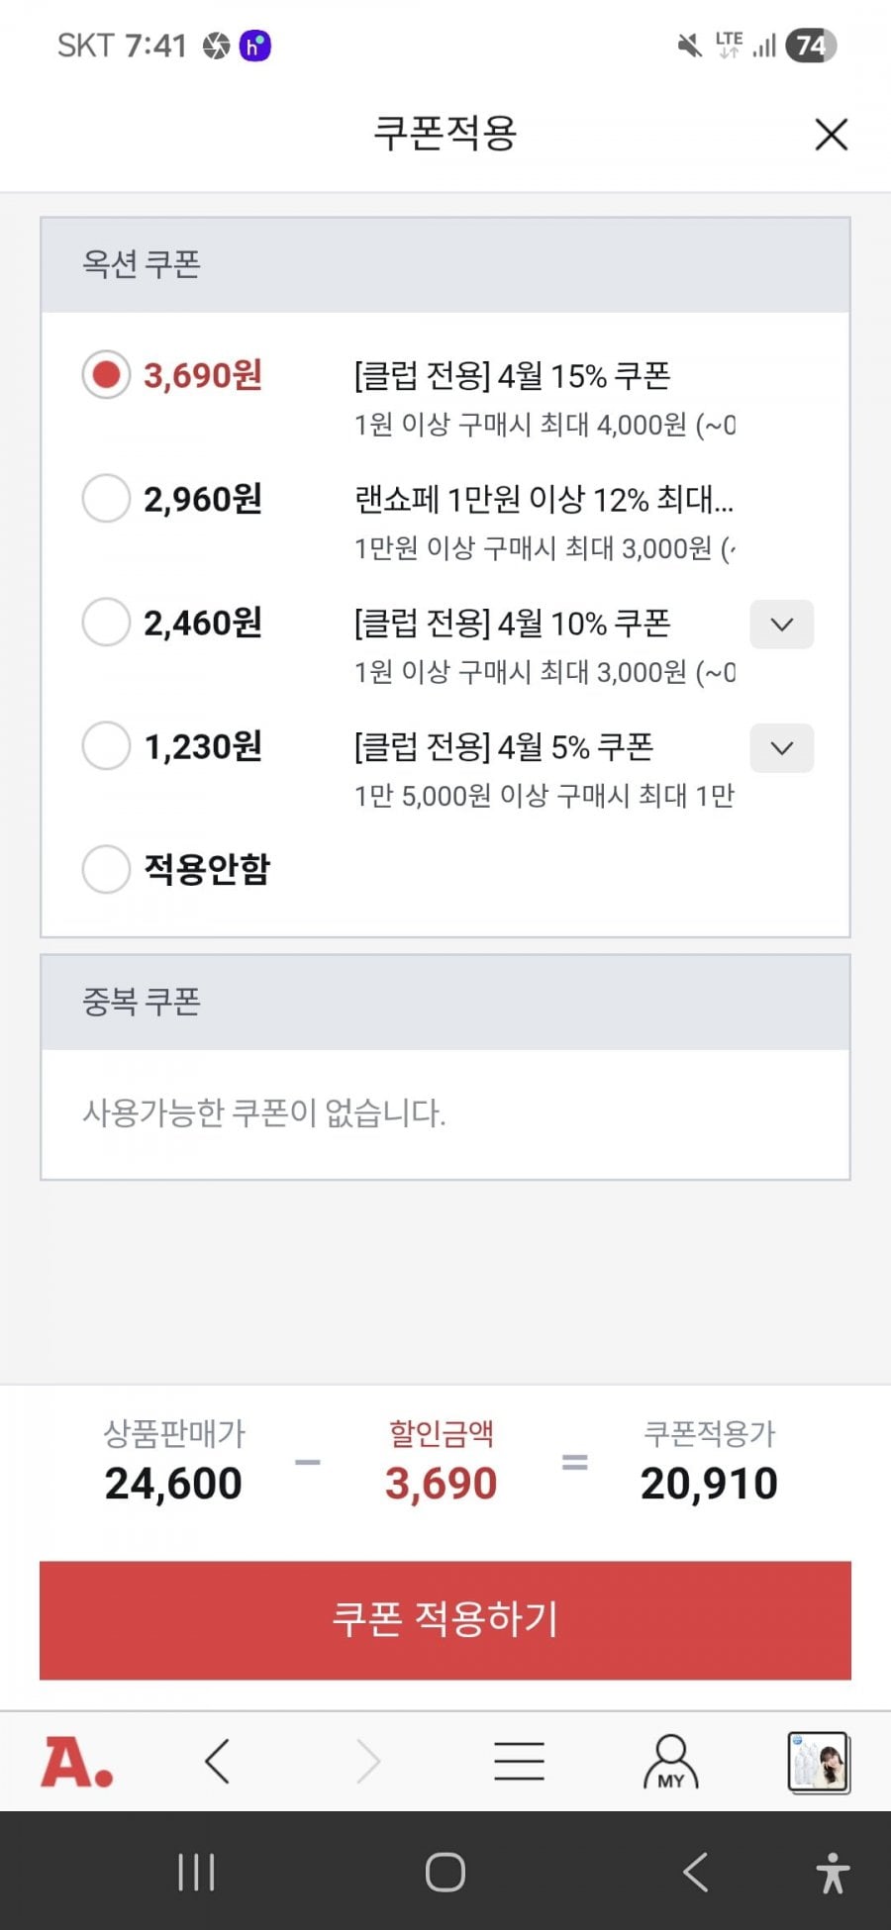Close the 쿠폰적용 coupon dialog
891x1930 pixels.
(x=831, y=135)
